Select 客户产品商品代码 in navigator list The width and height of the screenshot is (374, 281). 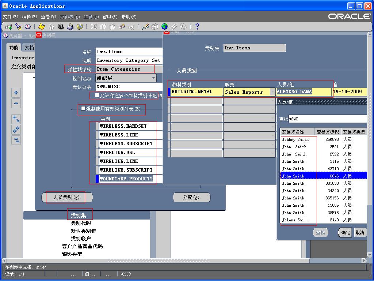tap(82, 246)
